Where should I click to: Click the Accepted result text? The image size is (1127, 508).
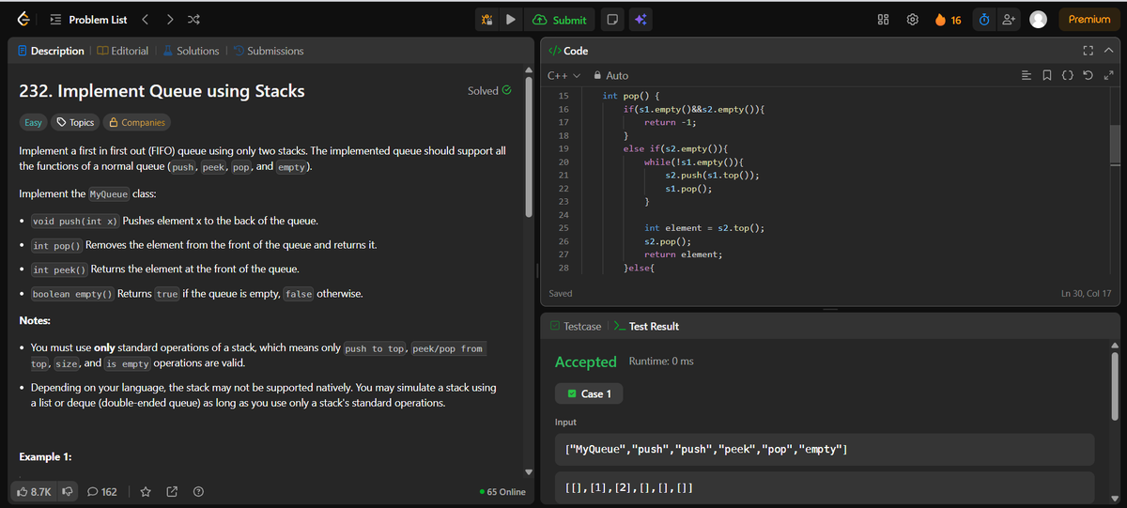click(x=586, y=362)
